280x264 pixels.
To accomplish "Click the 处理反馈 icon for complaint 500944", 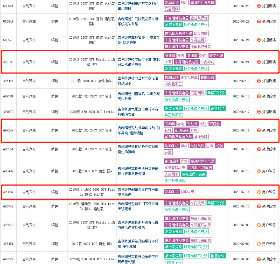I will [x=258, y=6].
